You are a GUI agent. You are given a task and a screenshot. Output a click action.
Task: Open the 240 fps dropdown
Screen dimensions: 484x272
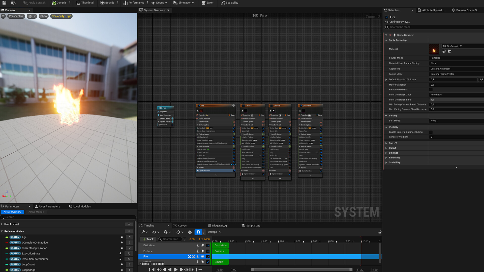pyautogui.click(x=215, y=232)
